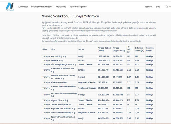Click Telekomünikasyon sector cell

tap(87, 88)
